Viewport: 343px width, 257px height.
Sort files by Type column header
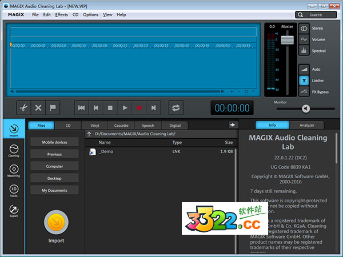[x=177, y=142]
